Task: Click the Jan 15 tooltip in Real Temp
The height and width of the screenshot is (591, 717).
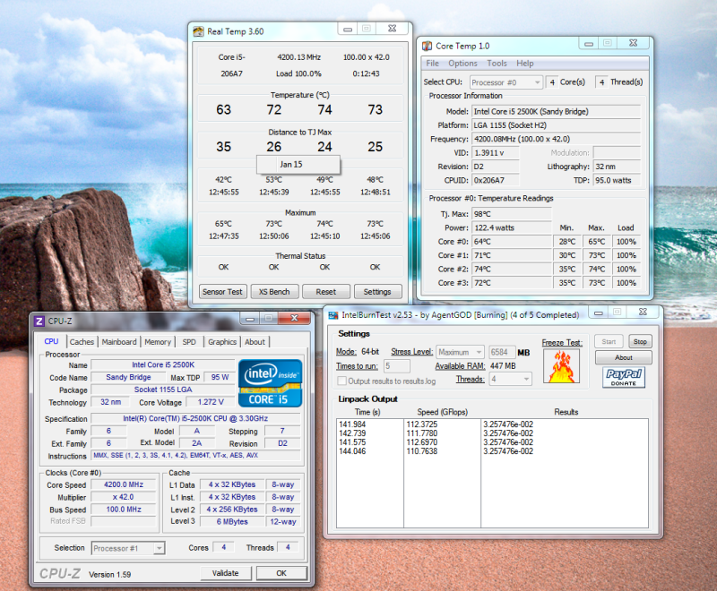Action: pyautogui.click(x=298, y=165)
